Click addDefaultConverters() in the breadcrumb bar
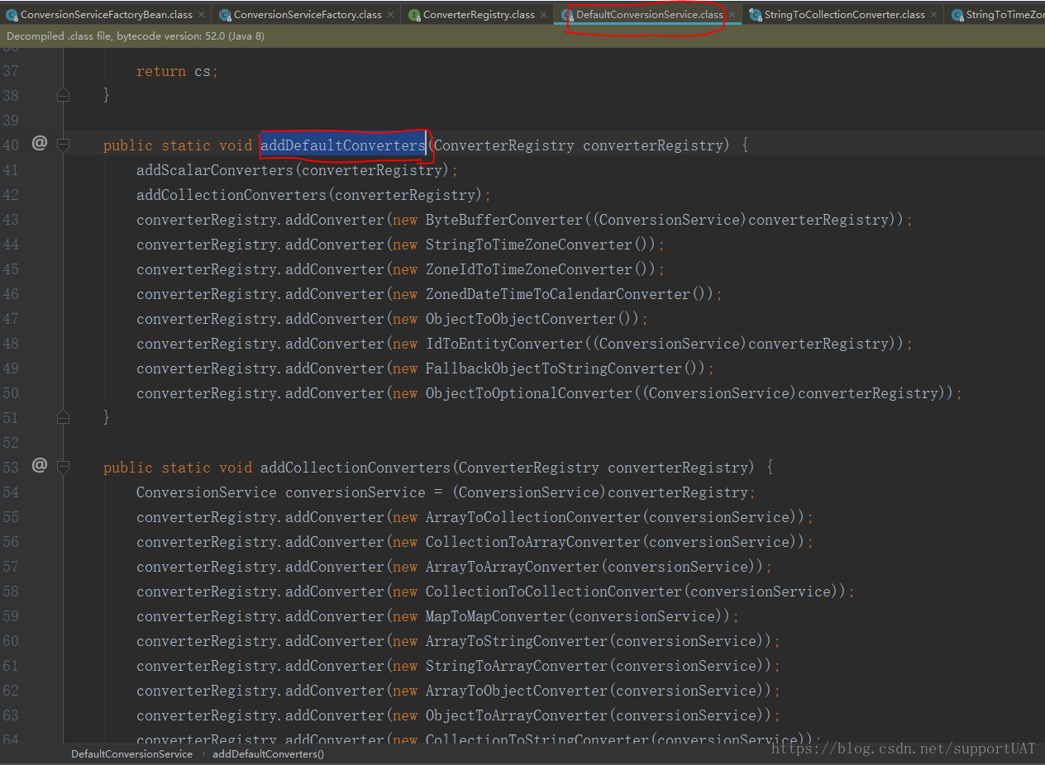 point(268,753)
